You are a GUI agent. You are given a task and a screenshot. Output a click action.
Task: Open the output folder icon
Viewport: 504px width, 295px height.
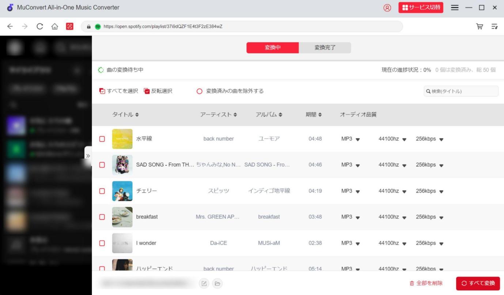point(217,283)
